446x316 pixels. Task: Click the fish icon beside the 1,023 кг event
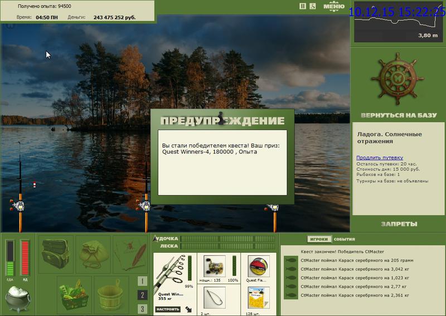point(290,278)
